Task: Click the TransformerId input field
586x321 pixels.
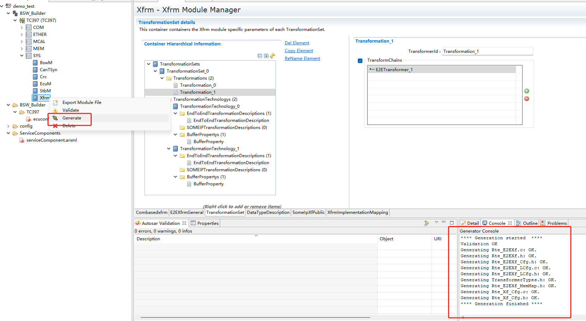Action: tap(487, 51)
